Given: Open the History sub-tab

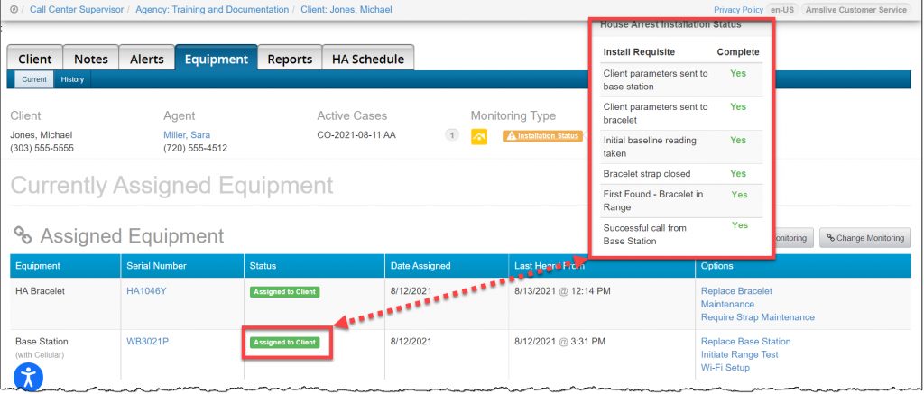Looking at the screenshot, I should (72, 79).
